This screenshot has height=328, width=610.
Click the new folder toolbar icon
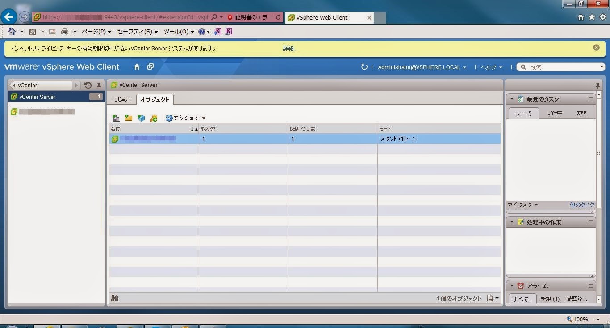(x=129, y=118)
